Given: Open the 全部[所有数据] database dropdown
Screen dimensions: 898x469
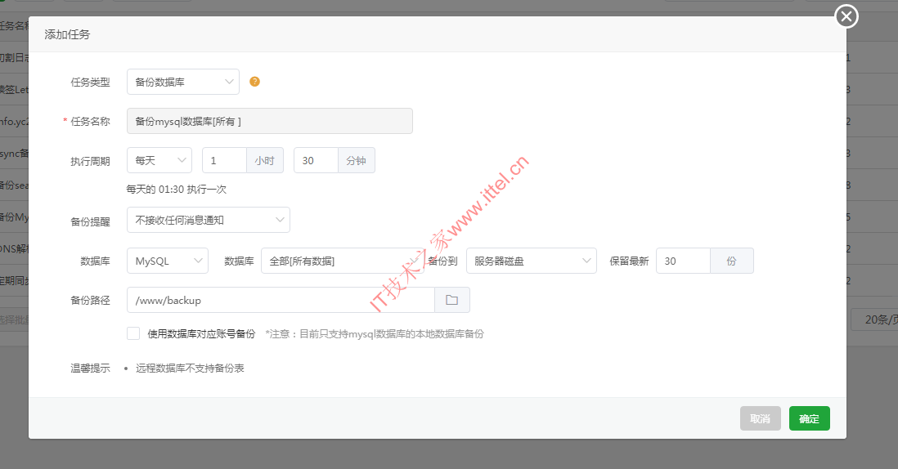Looking at the screenshot, I should click(x=343, y=261).
